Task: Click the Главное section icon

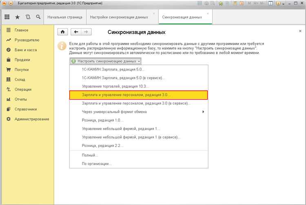Action: (9, 30)
